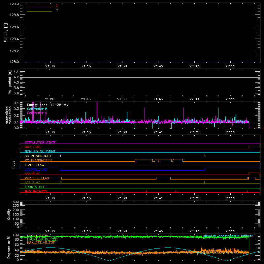Click the 300 tick on Quality axis
264x264 pixels.
click(x=16, y=202)
